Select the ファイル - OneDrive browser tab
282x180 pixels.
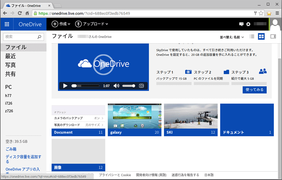click(x=27, y=6)
